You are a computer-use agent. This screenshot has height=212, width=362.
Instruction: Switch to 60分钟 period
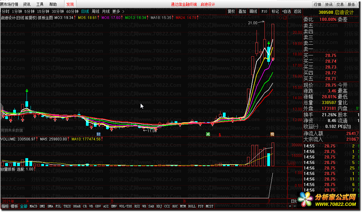point(72,11)
